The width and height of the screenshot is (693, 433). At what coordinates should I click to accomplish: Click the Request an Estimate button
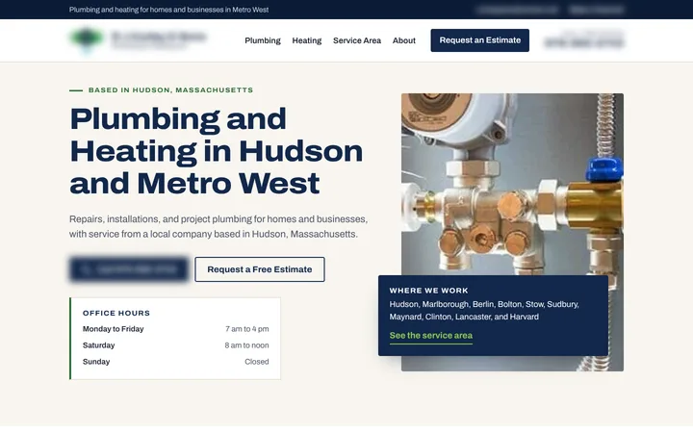coord(480,40)
